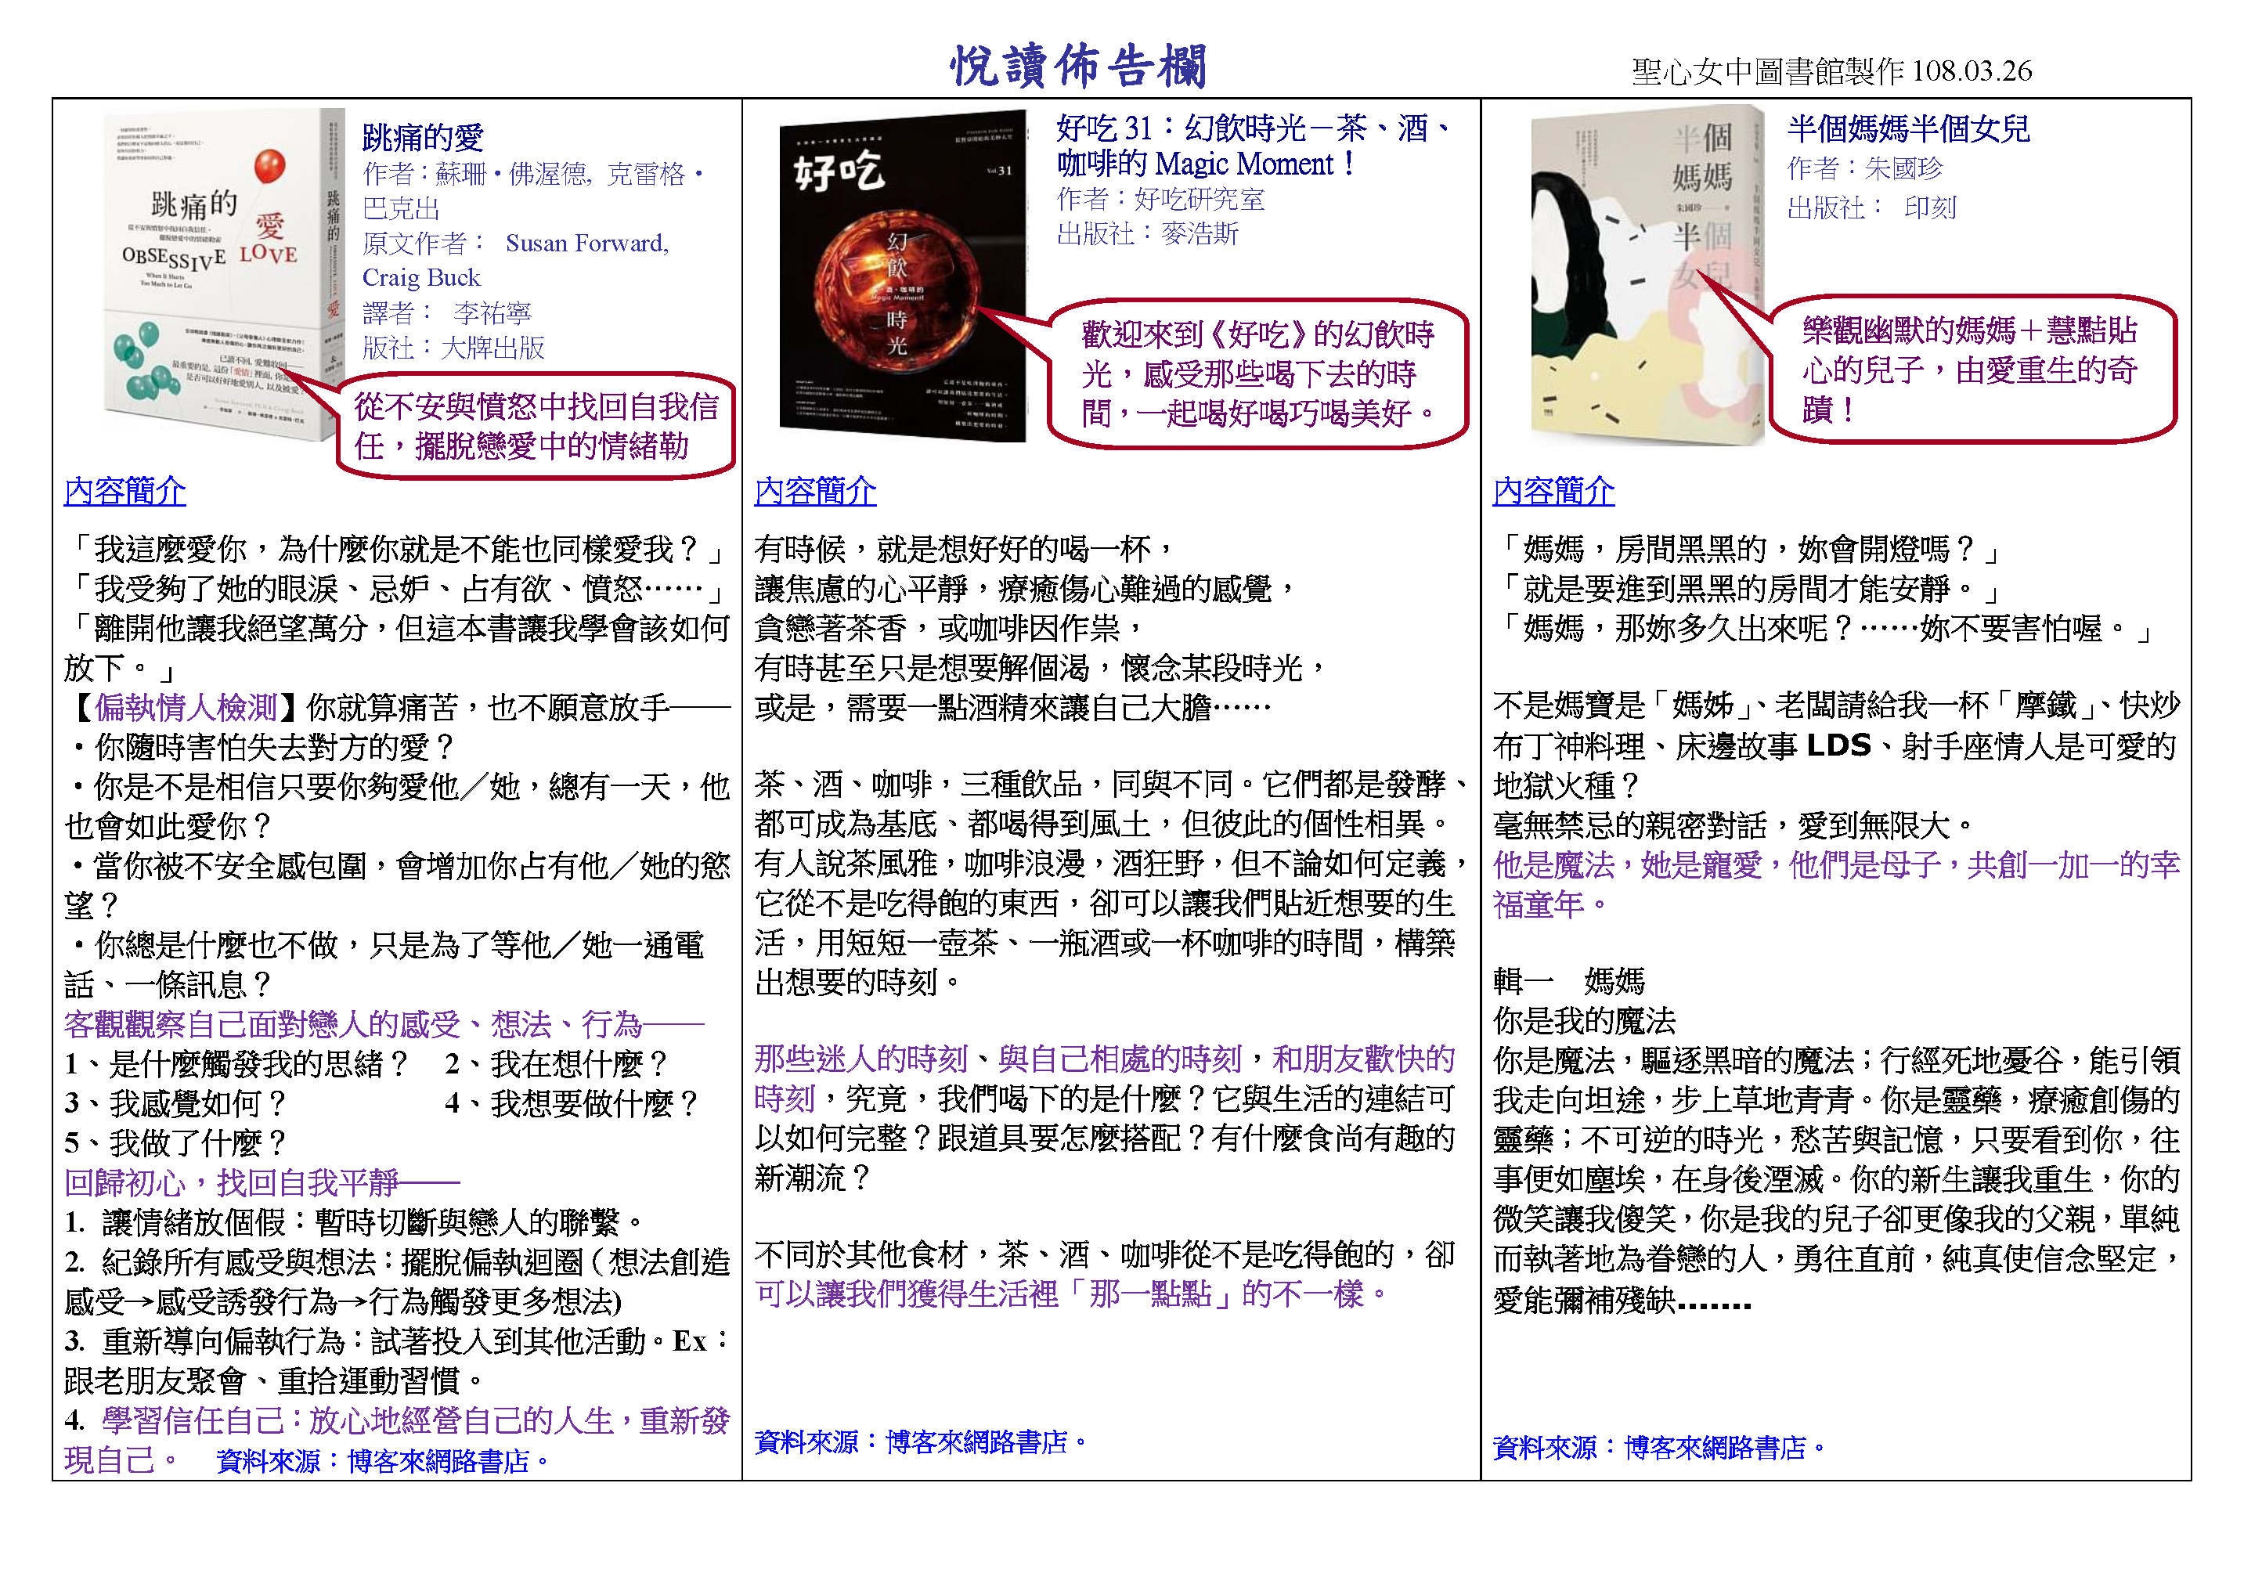Click the 好吃 31 book cover image
Image resolution: width=2244 pixels, height=1584 pixels.
click(x=903, y=276)
